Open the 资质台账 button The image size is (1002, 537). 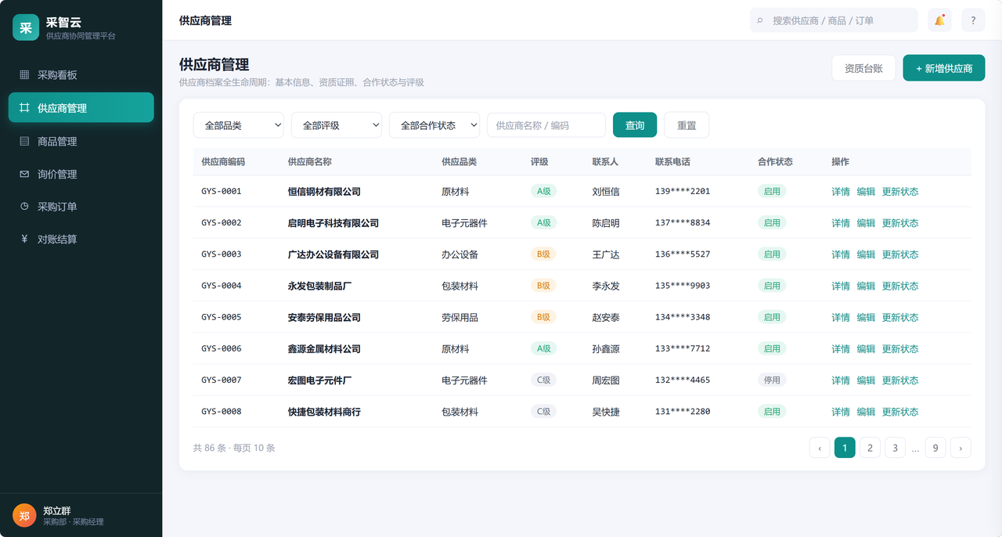(x=863, y=68)
